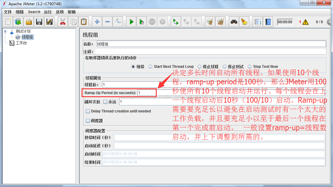Enable the 调度器 checkbox
This screenshot has height=187, width=333.
(x=88, y=121)
